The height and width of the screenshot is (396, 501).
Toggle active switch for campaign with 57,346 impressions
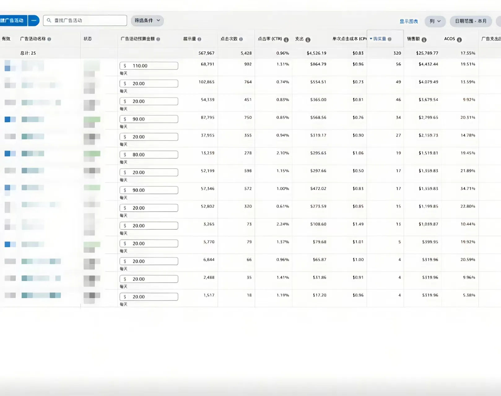tap(10, 187)
